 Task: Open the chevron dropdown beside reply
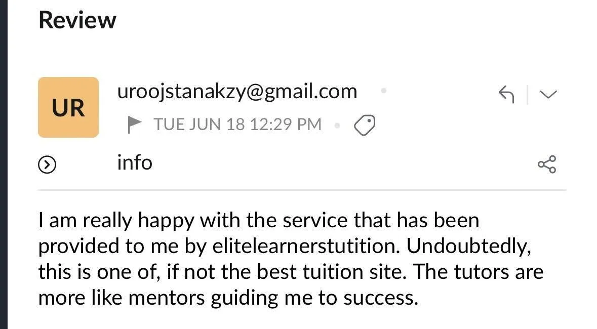point(548,94)
